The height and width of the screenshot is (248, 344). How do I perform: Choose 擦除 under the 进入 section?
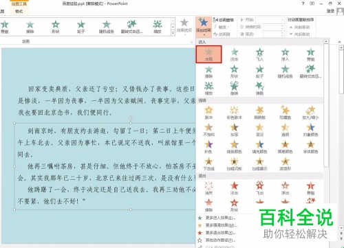(x=208, y=71)
